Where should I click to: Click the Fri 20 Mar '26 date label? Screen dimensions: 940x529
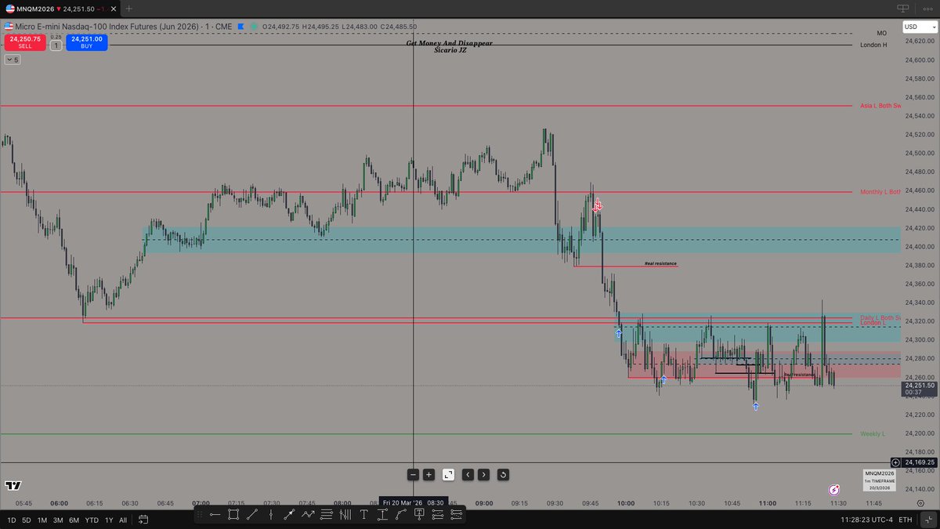(413, 502)
